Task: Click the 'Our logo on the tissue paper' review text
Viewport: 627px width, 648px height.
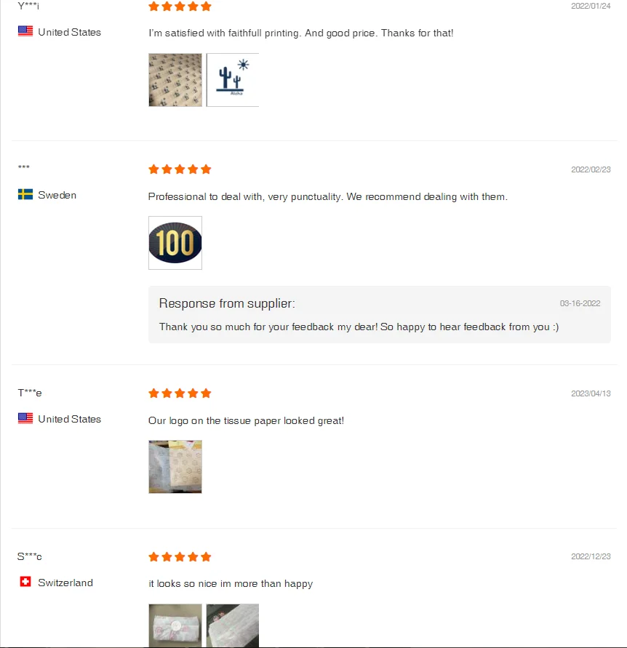Action: (246, 420)
